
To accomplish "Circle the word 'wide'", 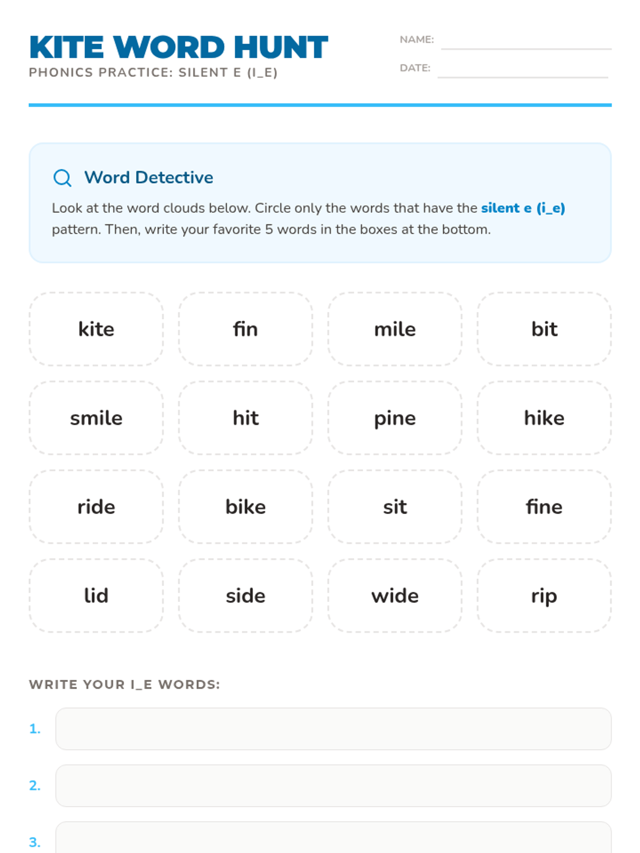I will 395,596.
